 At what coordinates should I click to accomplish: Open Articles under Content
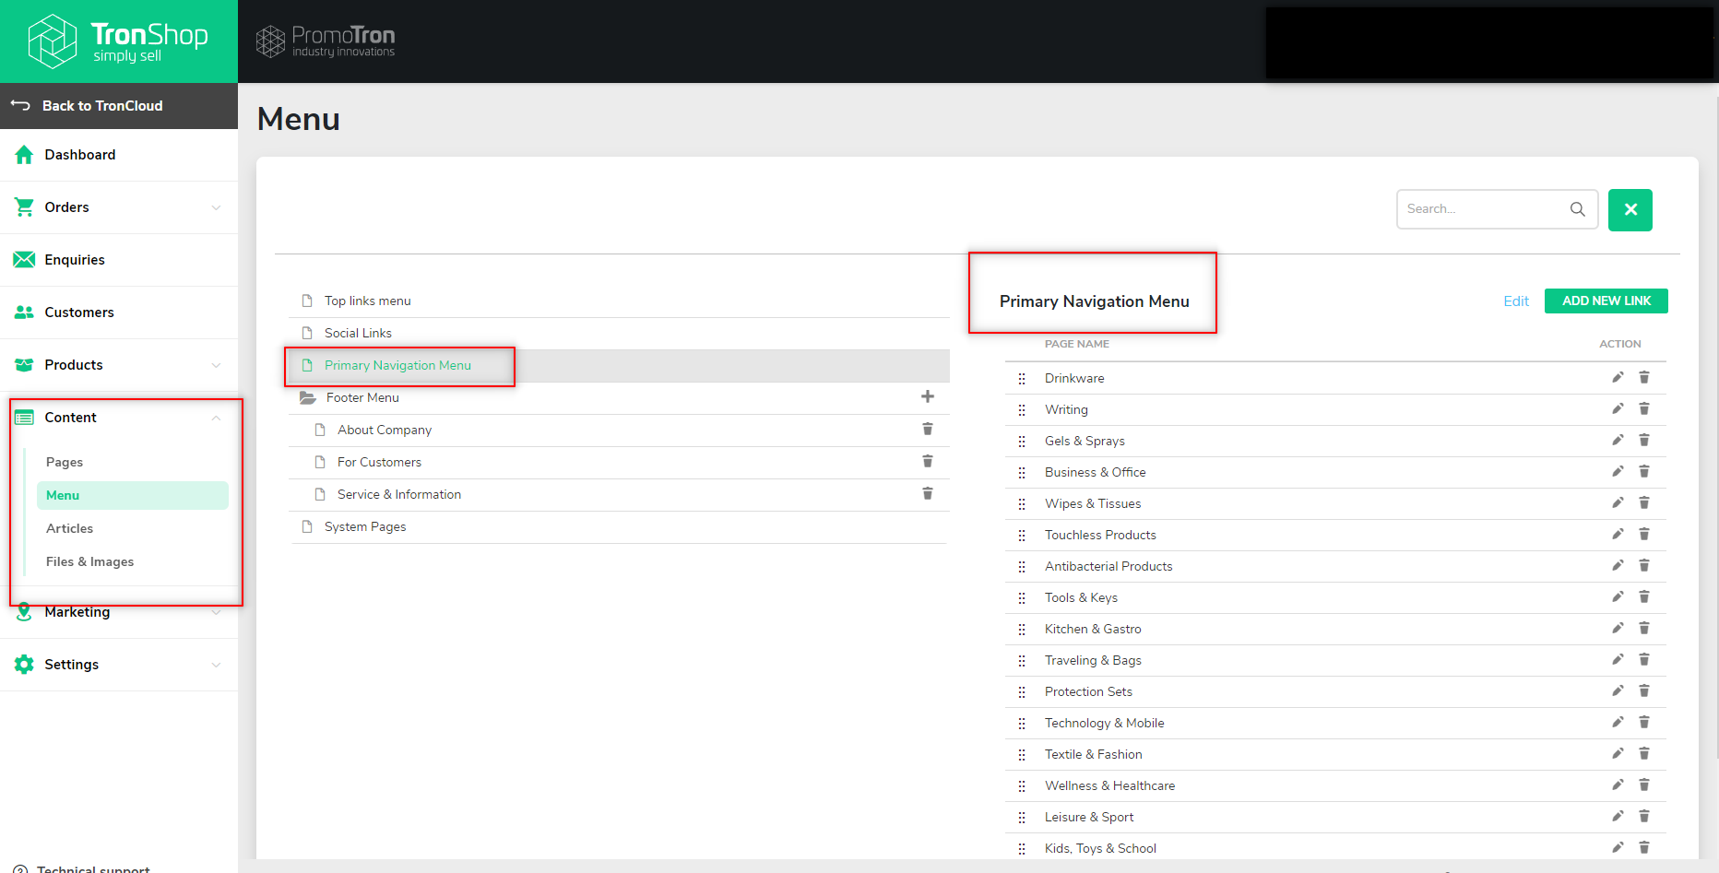pos(70,528)
